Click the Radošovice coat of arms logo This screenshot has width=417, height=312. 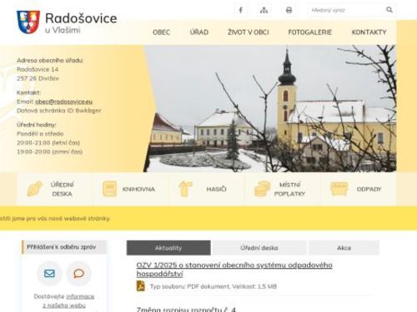point(28,22)
